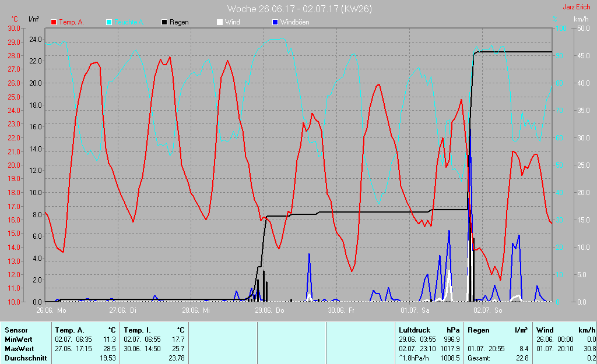Click the 'Feuchte A.' legend label
This screenshot has height=364, width=597.
(x=129, y=23)
